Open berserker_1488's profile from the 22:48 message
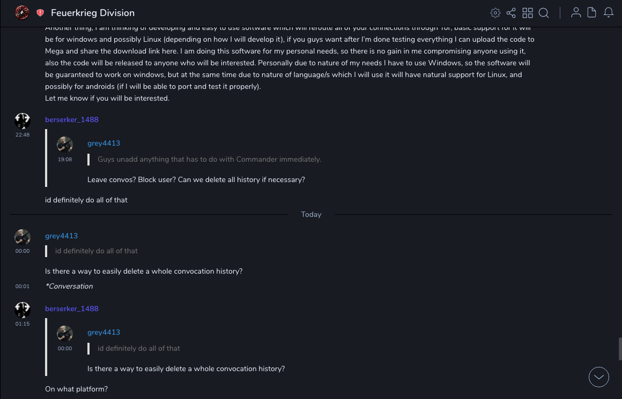The image size is (622, 399). click(x=72, y=119)
